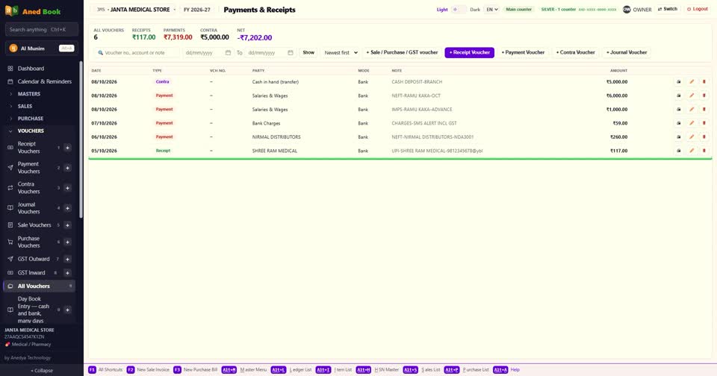The image size is (717, 376).
Task: Expand the MASTERS section
Action: (29, 94)
